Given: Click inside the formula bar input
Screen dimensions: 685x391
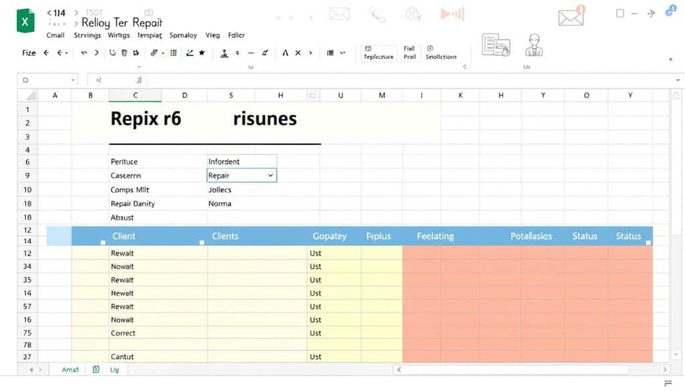Looking at the screenshot, I should tap(411, 80).
